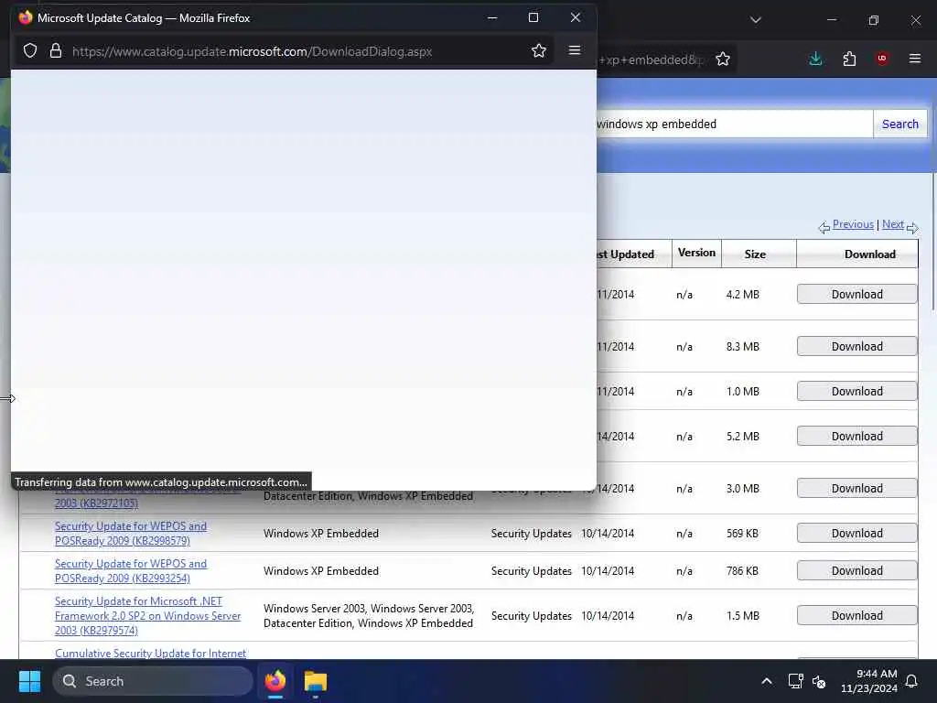
Task: Click 'Windows XP Embedded' in the KB2998579 row
Action: (321, 534)
